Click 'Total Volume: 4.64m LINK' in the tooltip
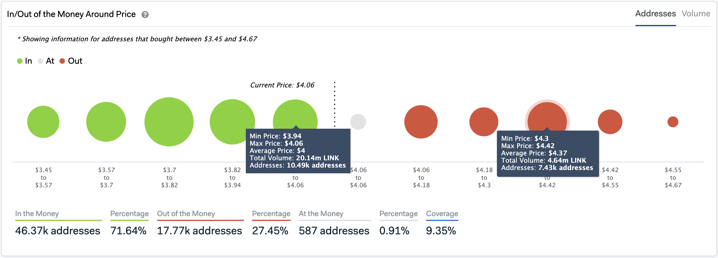The height and width of the screenshot is (258, 718). pyautogui.click(x=544, y=160)
